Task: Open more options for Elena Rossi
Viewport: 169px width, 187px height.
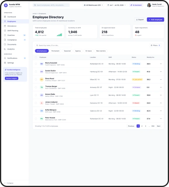Action: click(x=161, y=80)
